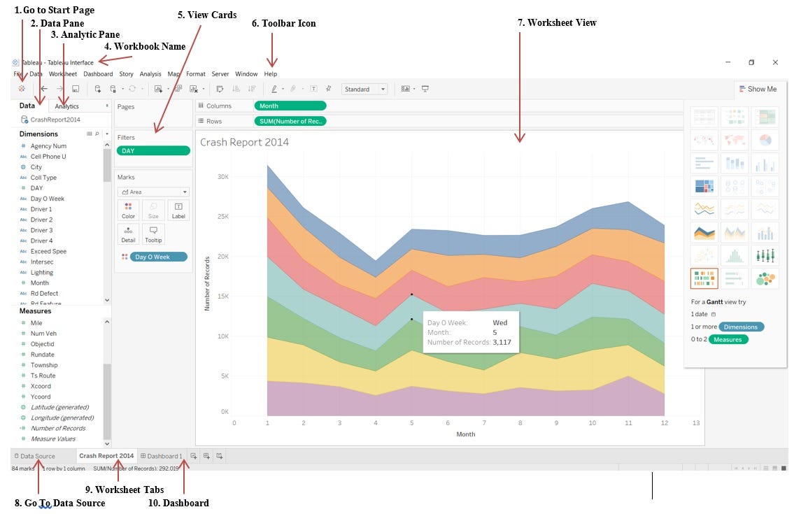Save the workbook using toolbar icon

[x=75, y=89]
